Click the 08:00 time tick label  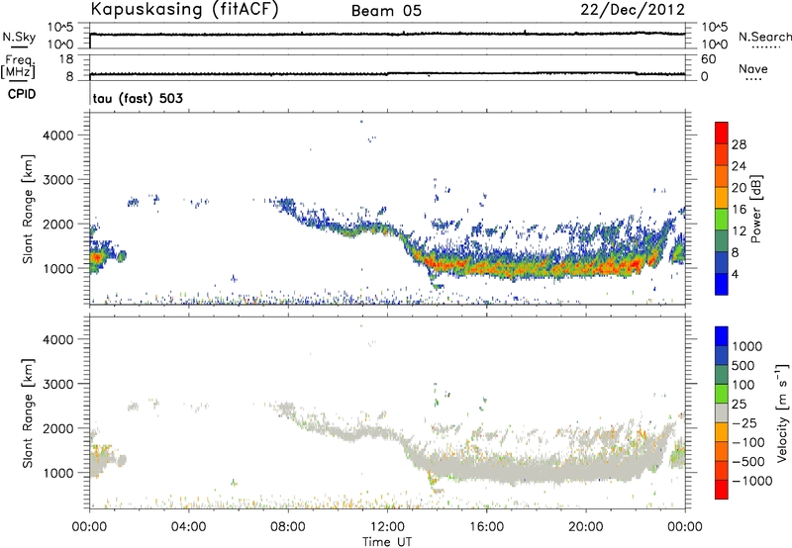point(288,527)
